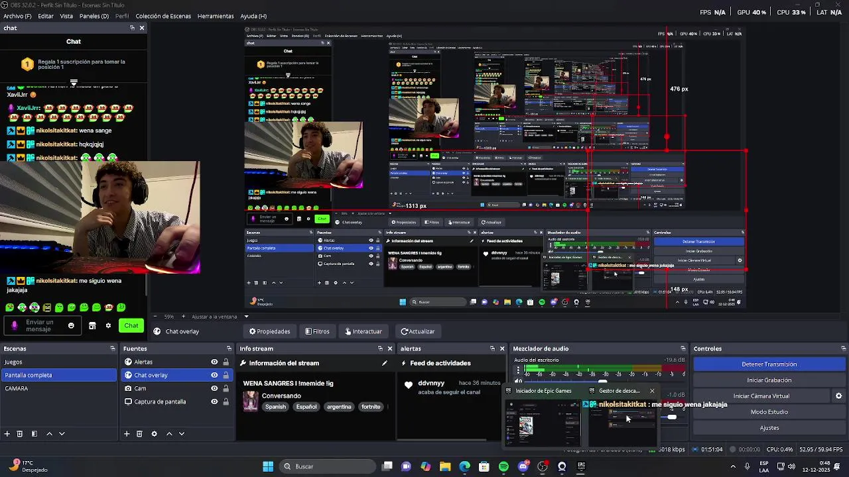The image size is (849, 477).
Task: Open Escenas panel options menu
Action: click(113, 348)
